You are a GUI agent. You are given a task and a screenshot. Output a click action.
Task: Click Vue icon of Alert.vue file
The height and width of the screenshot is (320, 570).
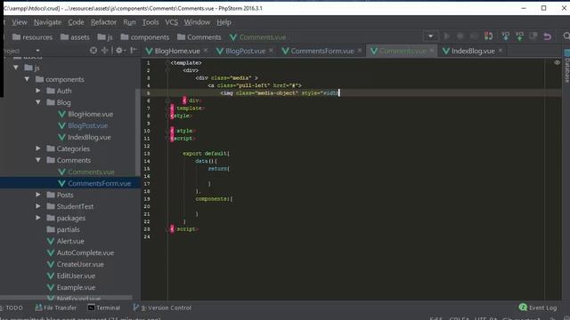tap(51, 241)
